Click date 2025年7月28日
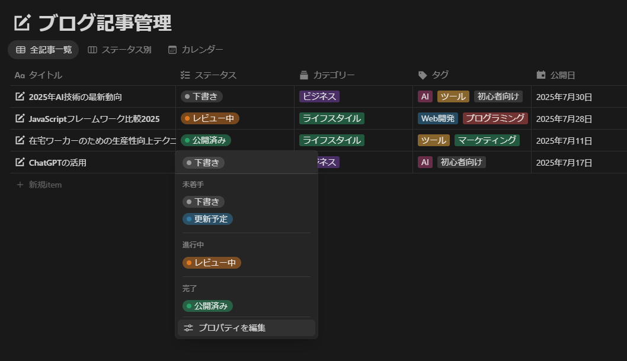This screenshot has height=361, width=627. 564,119
